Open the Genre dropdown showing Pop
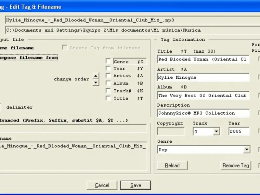The width and height of the screenshot is (260, 195). pos(247,149)
